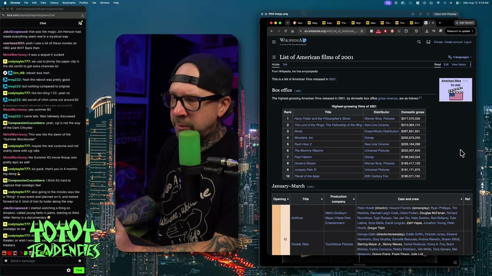The width and height of the screenshot is (492, 276).
Task: Click the Log in link
Action: pos(467,42)
